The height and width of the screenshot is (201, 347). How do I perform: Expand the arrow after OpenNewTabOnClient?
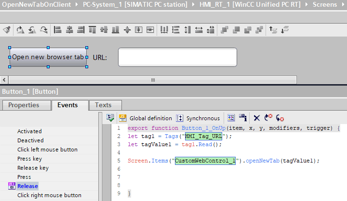[x=77, y=4]
